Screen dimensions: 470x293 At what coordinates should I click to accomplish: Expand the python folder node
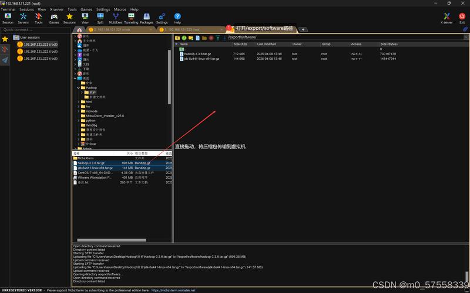click(79, 121)
